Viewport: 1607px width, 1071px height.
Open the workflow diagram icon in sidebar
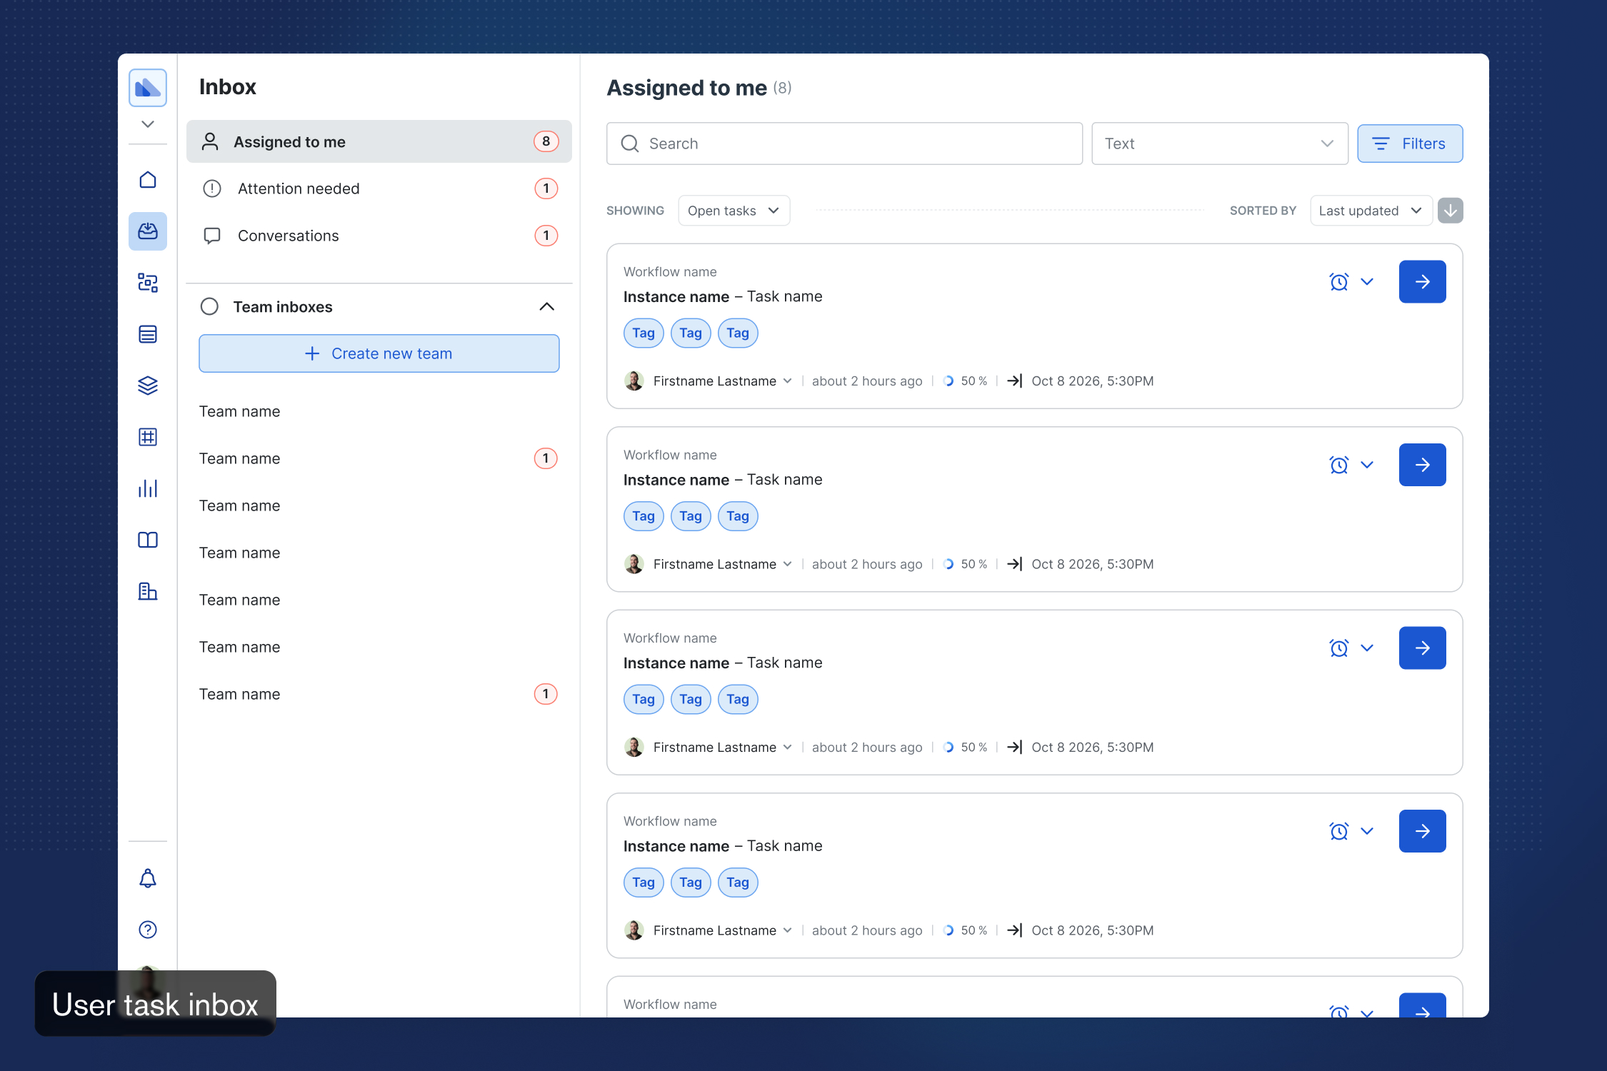tap(148, 283)
